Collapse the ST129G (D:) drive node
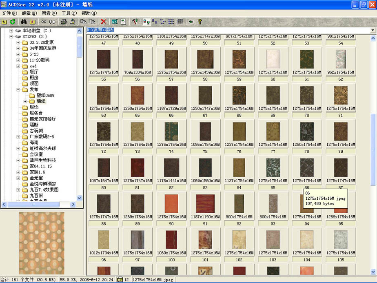 point(11,37)
